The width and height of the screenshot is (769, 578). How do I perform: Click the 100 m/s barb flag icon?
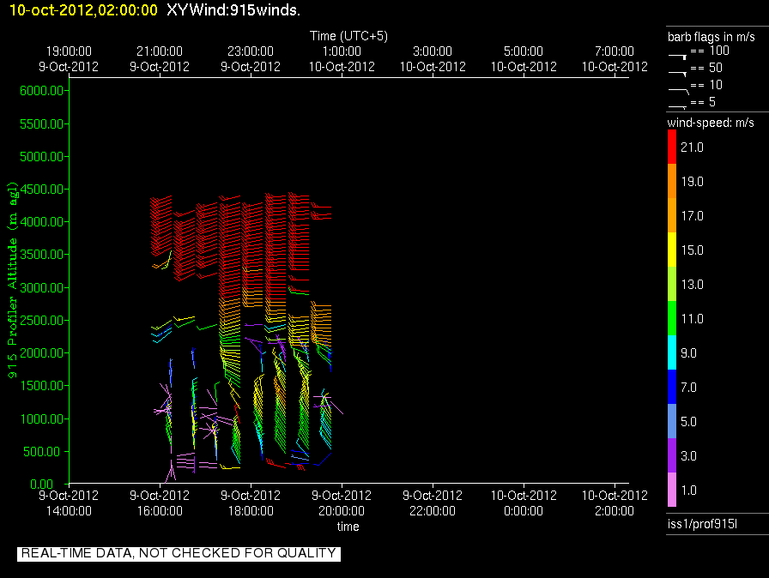coord(677,56)
